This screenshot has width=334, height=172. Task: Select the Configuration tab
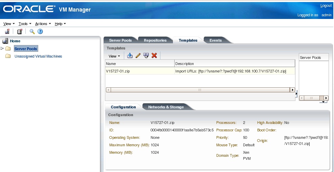click(x=123, y=107)
